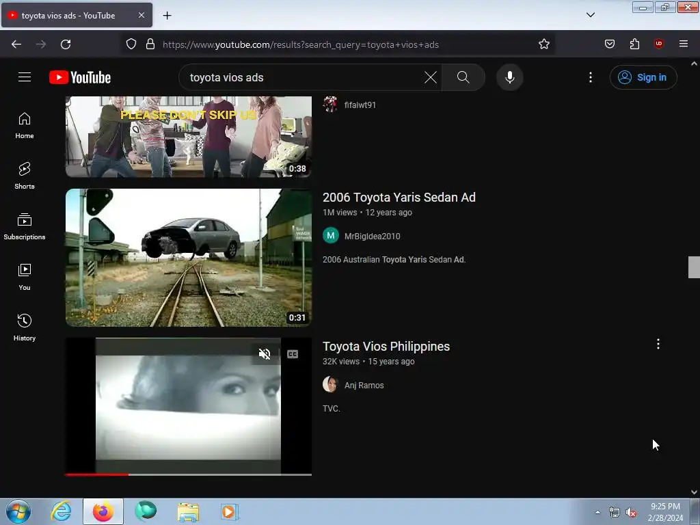Screen dimensions: 700x525
Task: Open Shorts in the sidebar
Action: [x=25, y=176]
